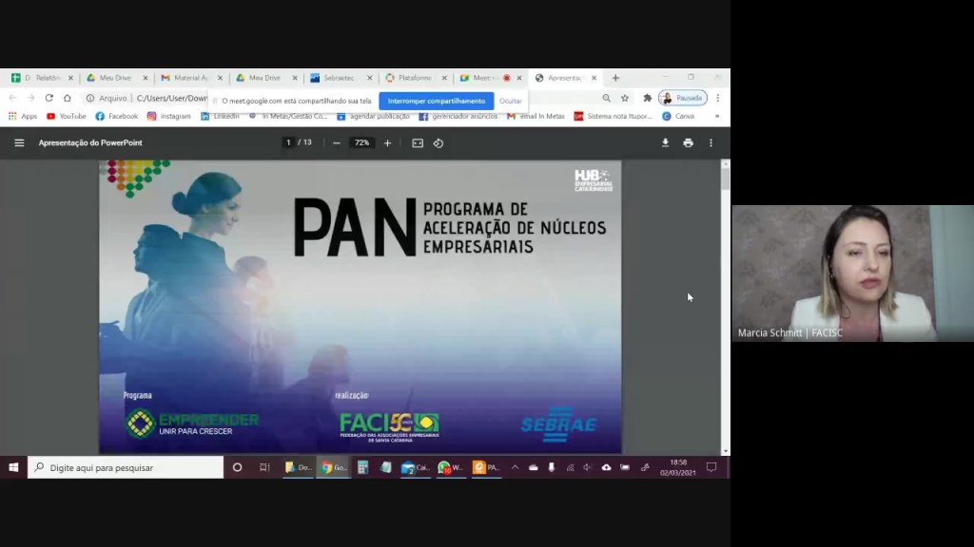Close the Sebraetec tab
The height and width of the screenshot is (547, 974).
coord(370,78)
